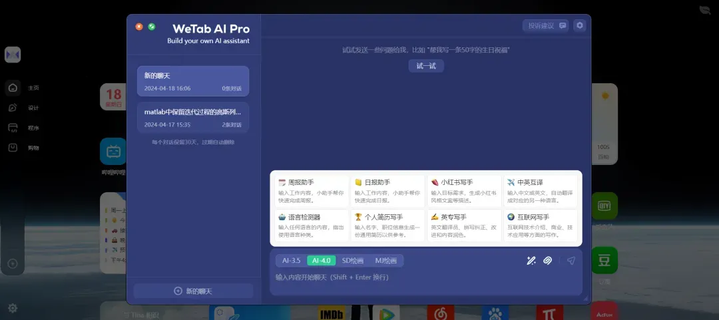
Task: Click the window resize grip at the corner
Action: [585, 299]
